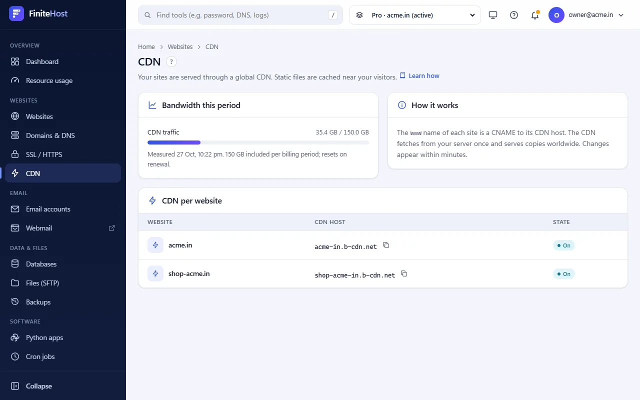Copy the shop-acme-in.b-cdn.net host
640x400 pixels.
404,273
